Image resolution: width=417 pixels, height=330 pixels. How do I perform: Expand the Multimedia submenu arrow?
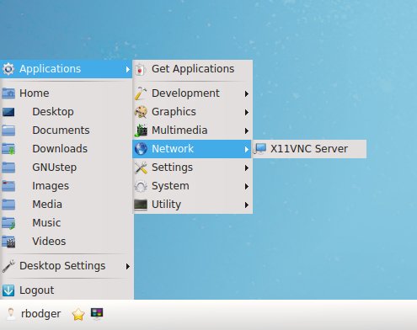point(246,130)
